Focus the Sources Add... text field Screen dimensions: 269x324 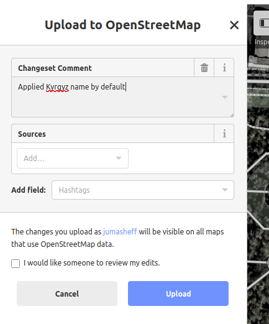tap(73, 158)
